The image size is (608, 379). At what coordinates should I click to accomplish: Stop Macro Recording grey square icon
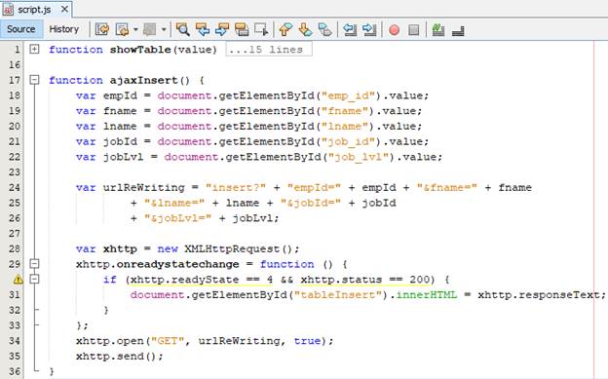tap(414, 30)
